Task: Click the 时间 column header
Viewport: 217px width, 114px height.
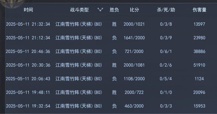Action: coord(28,10)
